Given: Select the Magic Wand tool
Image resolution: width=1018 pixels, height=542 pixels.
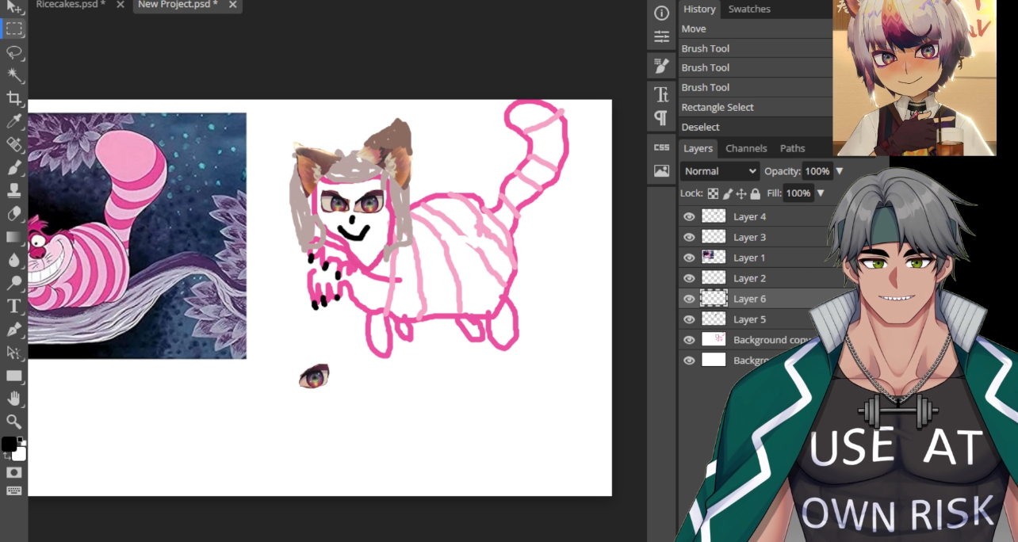Looking at the screenshot, I should point(13,75).
